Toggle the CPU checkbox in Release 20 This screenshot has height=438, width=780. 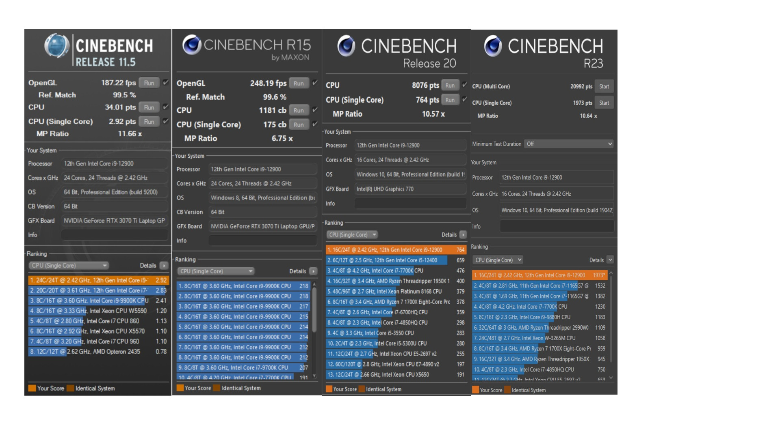tap(465, 85)
